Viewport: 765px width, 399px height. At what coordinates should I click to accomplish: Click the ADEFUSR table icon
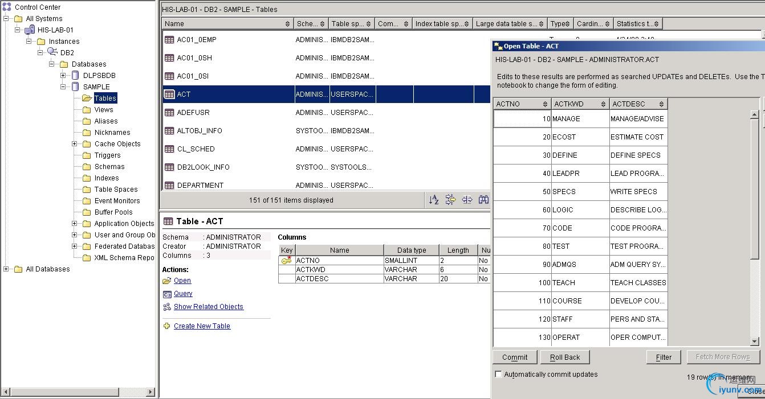click(169, 113)
